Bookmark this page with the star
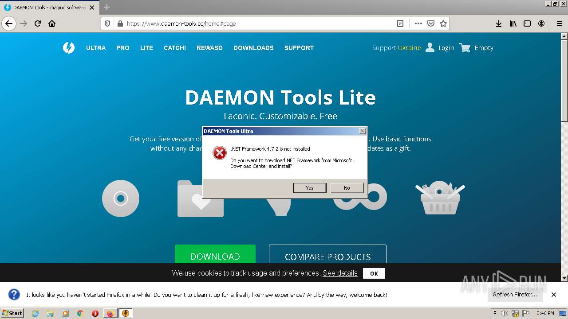The height and width of the screenshot is (319, 568). pos(443,23)
